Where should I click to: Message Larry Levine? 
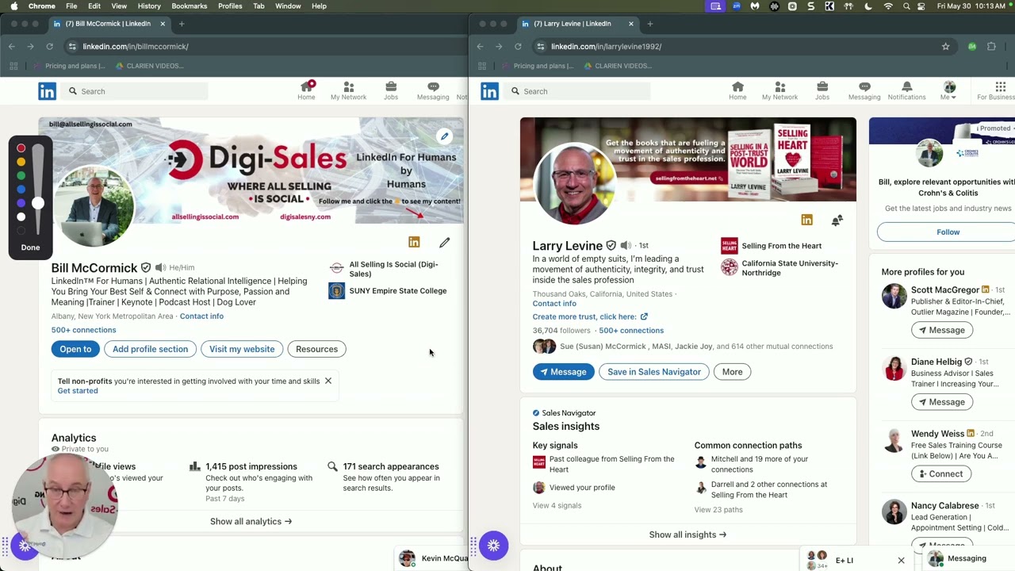point(563,371)
